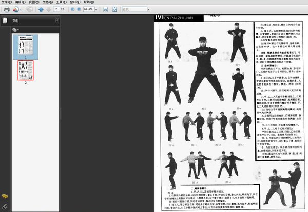Open the 文件 (File) menu
Viewport: 308px width, 212px height.
coord(6,3)
